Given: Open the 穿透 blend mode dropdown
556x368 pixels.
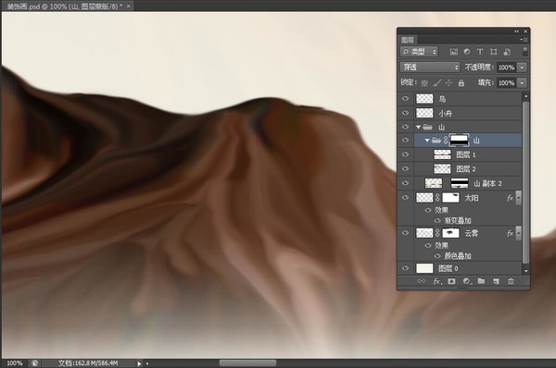Looking at the screenshot, I should [430, 67].
